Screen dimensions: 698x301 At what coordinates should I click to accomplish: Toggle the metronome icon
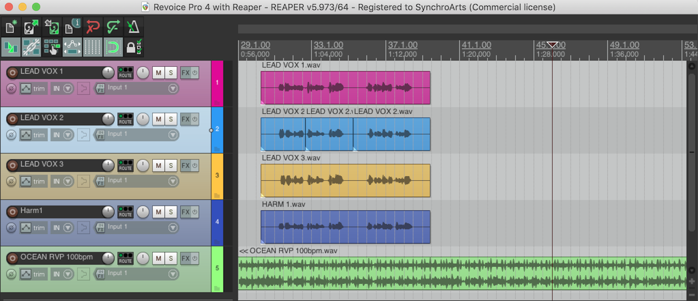133,28
